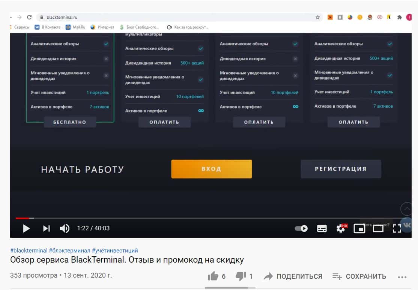Dislike the video with thumbs down

point(241,276)
